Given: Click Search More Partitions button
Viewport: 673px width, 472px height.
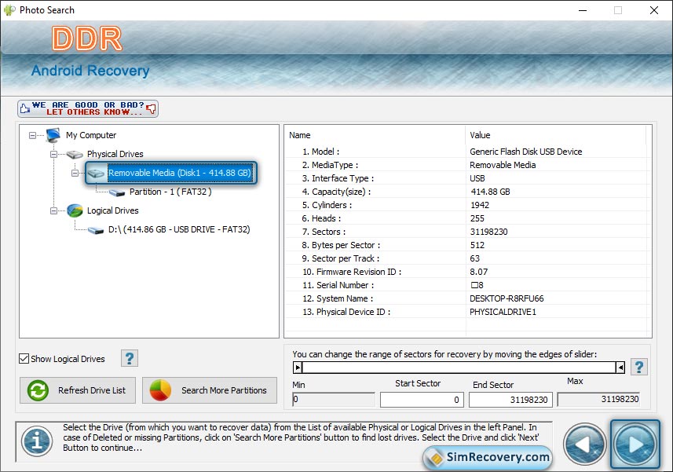Looking at the screenshot, I should [x=210, y=390].
